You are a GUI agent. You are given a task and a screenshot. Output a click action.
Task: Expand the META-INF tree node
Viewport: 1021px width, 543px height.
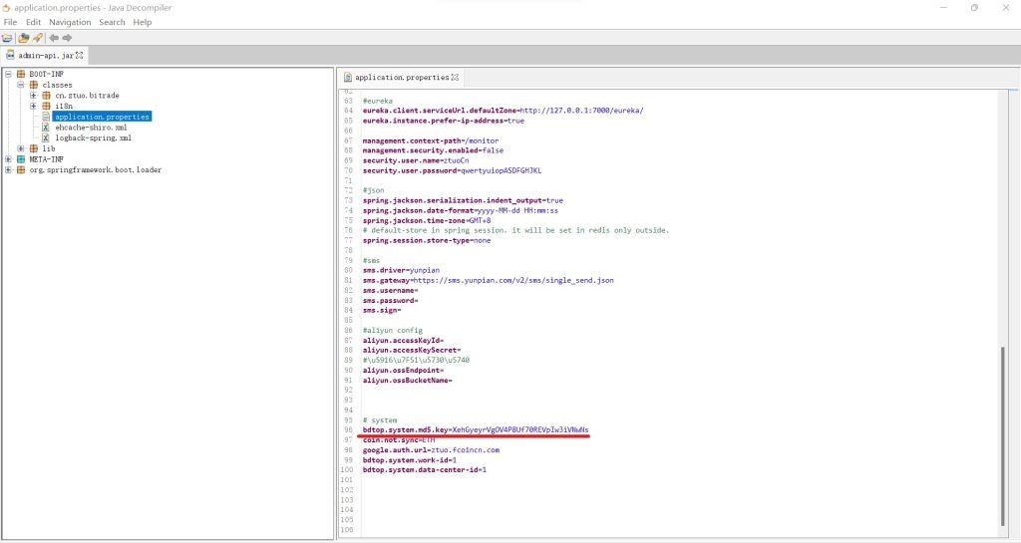point(8,159)
